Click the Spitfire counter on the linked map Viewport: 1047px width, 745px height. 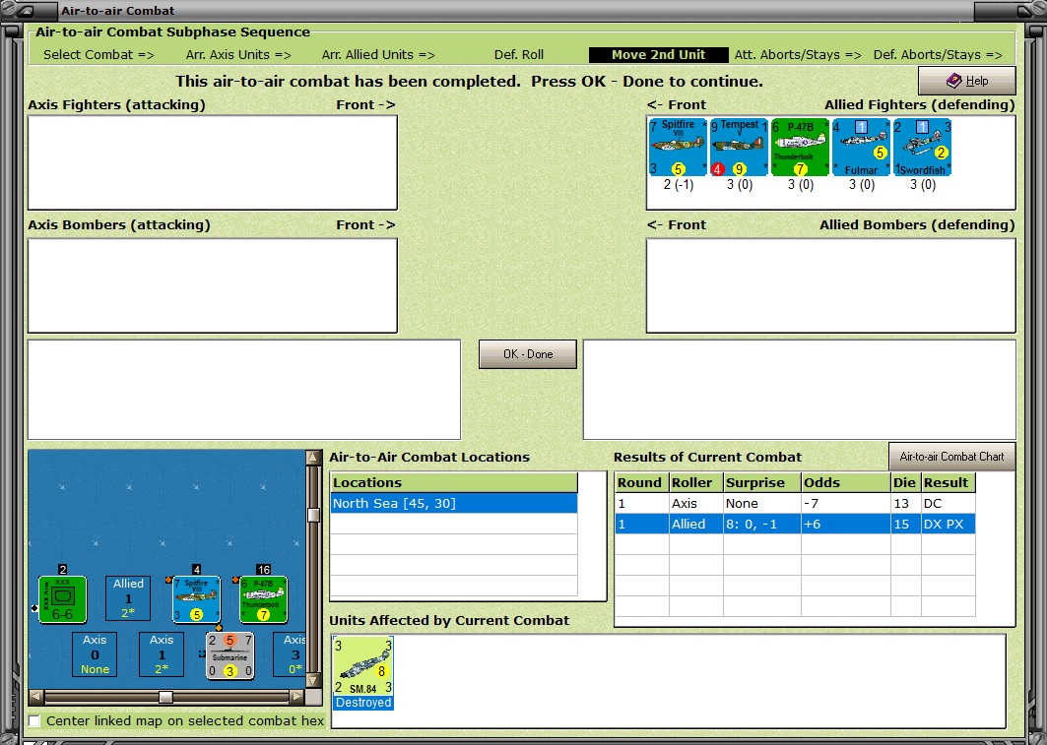point(196,599)
